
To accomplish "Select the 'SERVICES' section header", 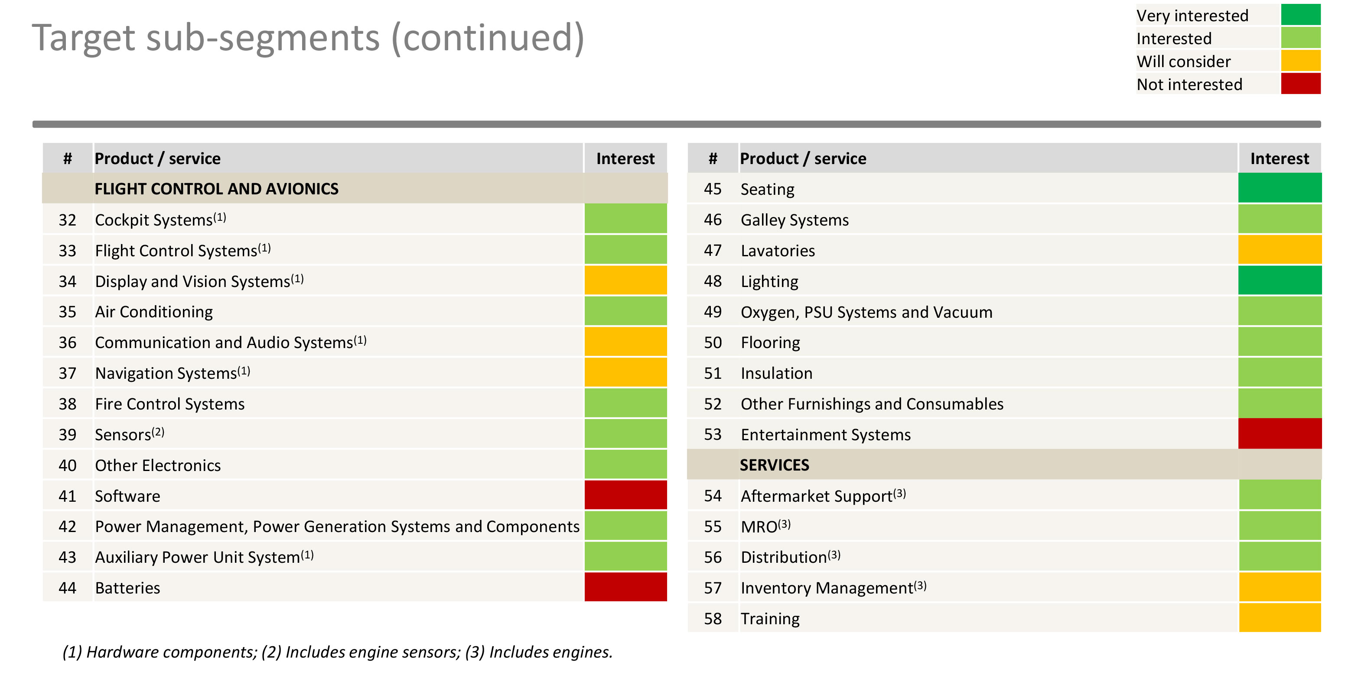I will click(x=774, y=465).
